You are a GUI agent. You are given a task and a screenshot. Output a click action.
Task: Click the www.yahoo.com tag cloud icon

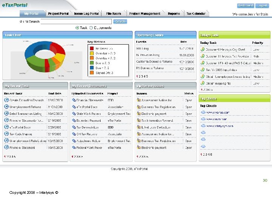pyautogui.click(x=203, y=112)
